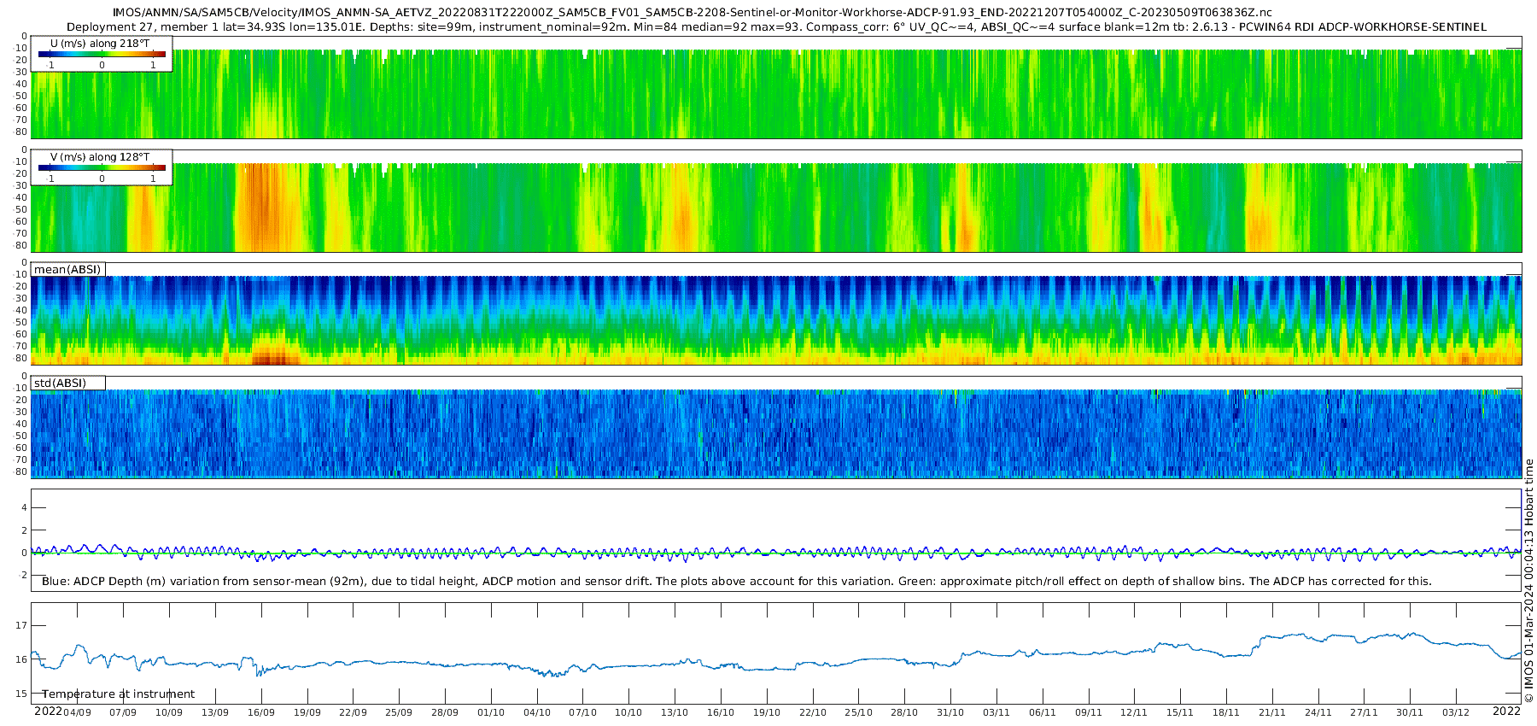1537x726 pixels.
Task: Click the 4 tick on depth variation axis
Action: (24, 508)
